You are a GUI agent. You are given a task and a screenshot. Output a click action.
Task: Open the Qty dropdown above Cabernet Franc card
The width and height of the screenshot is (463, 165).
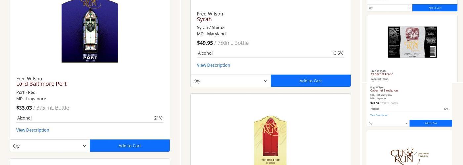pos(390,8)
